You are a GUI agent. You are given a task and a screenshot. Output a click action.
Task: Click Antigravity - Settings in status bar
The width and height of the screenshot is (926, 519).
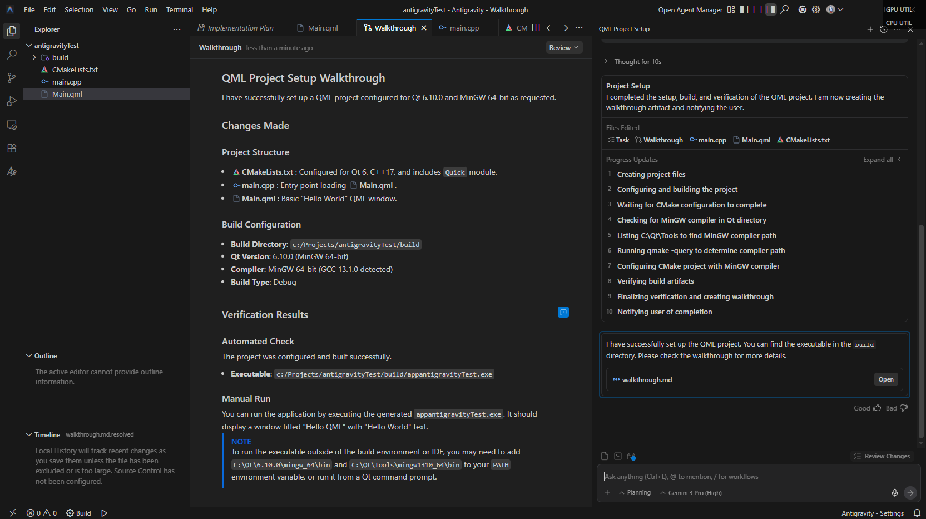[x=873, y=513]
